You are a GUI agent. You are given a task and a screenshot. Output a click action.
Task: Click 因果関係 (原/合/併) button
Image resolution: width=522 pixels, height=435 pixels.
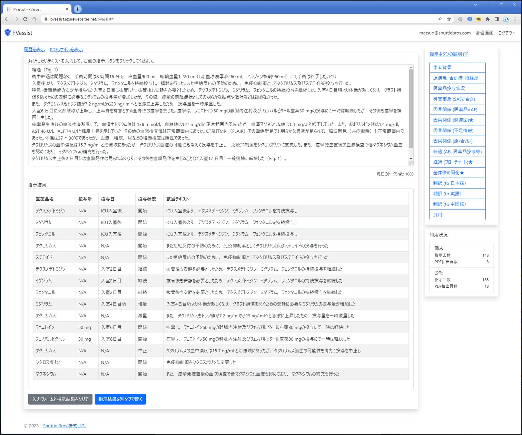[457, 141]
